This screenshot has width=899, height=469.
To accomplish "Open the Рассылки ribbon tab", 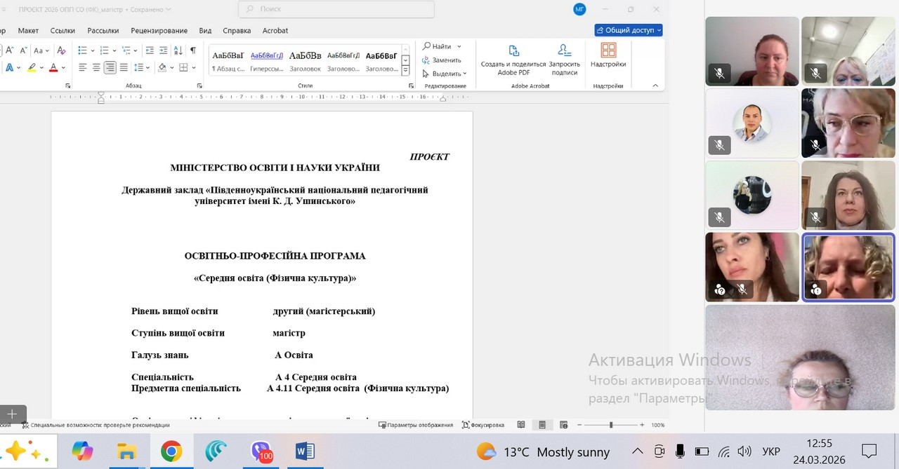I will 103,31.
